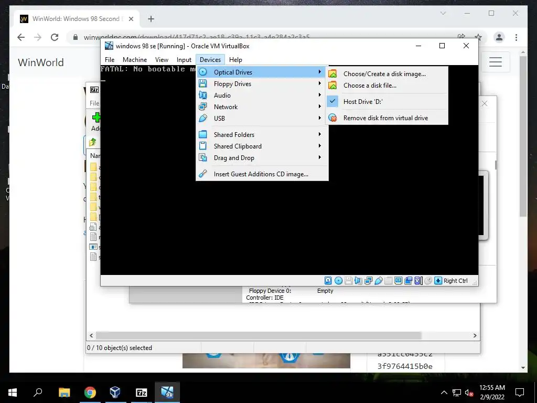Click the Remove disk icon in submenu
Screen dimensions: 537x403
[x=332, y=118]
